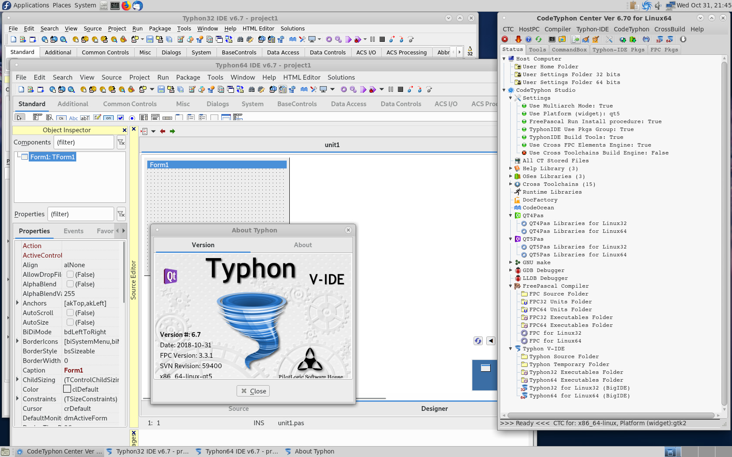Open the terminal icon in CodeTyphon Center toolbar
This screenshot has width=732, height=457.
pyautogui.click(x=552, y=39)
